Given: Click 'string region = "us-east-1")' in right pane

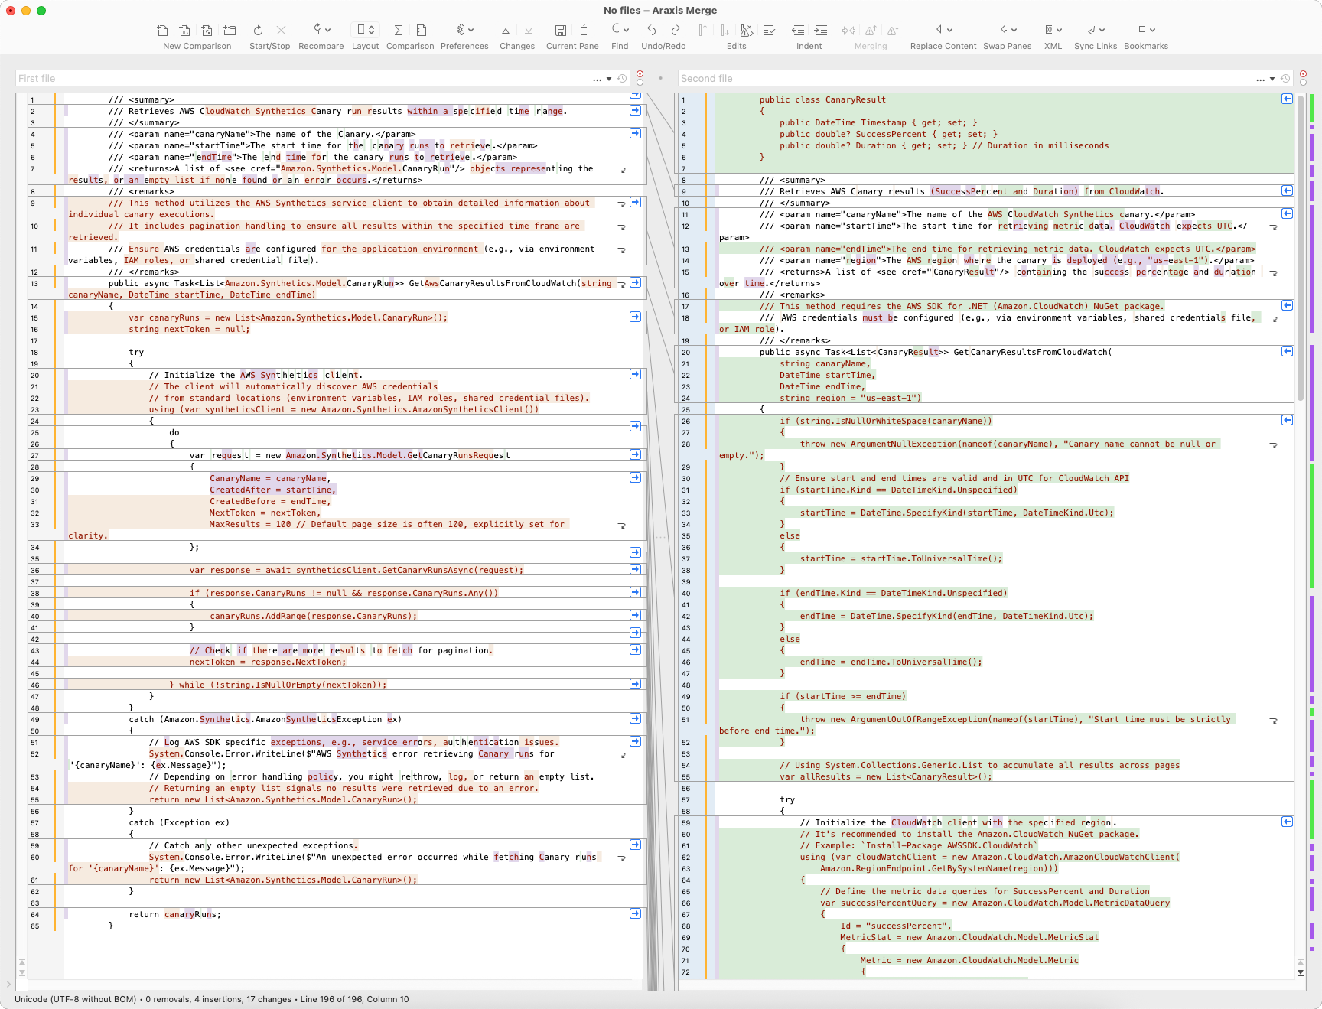Looking at the screenshot, I should tap(850, 398).
